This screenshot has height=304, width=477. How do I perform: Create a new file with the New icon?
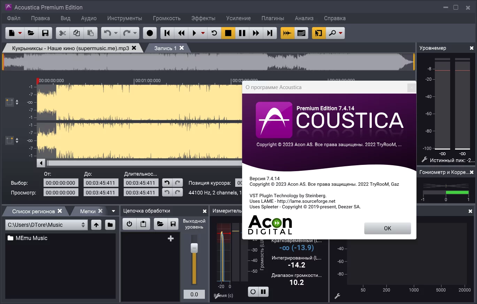click(x=12, y=33)
